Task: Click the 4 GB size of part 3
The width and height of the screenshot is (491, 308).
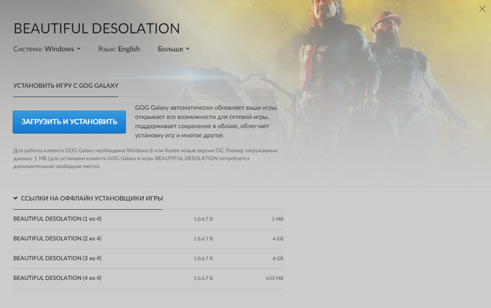Action: click(x=278, y=258)
